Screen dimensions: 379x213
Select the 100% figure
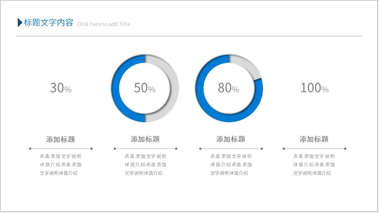[314, 88]
